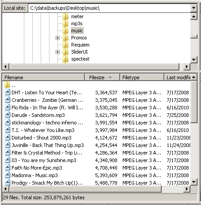
Task: Click the Local site path input field
Action: (x=109, y=8)
